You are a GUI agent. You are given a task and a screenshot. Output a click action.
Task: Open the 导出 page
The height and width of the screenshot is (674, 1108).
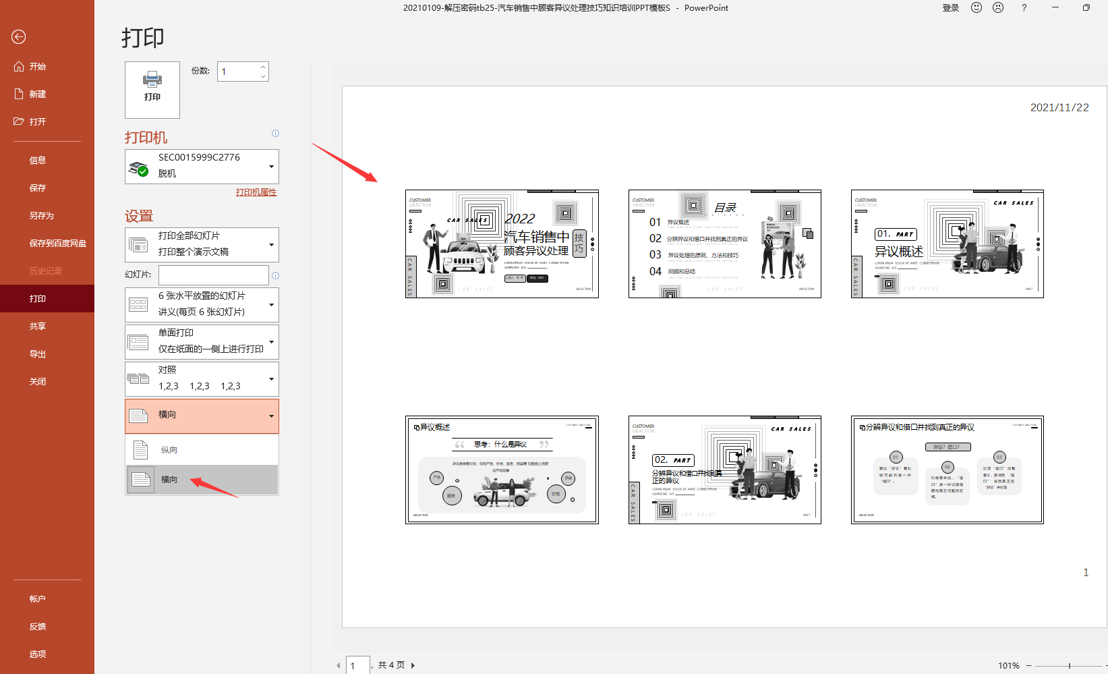click(x=38, y=354)
